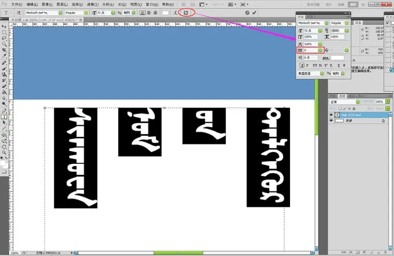Select the 背景 layer row
This screenshot has width=394, height=256.
[x=359, y=121]
